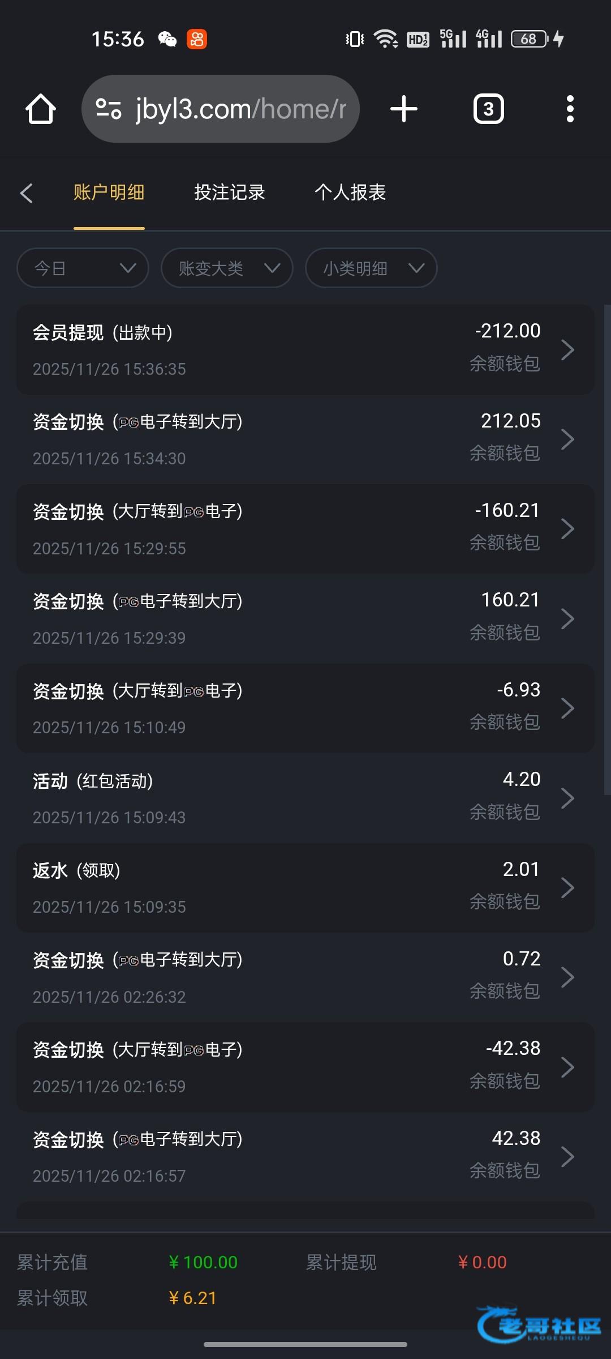Select the 账户明细 tab
The height and width of the screenshot is (1359, 611).
point(109,193)
